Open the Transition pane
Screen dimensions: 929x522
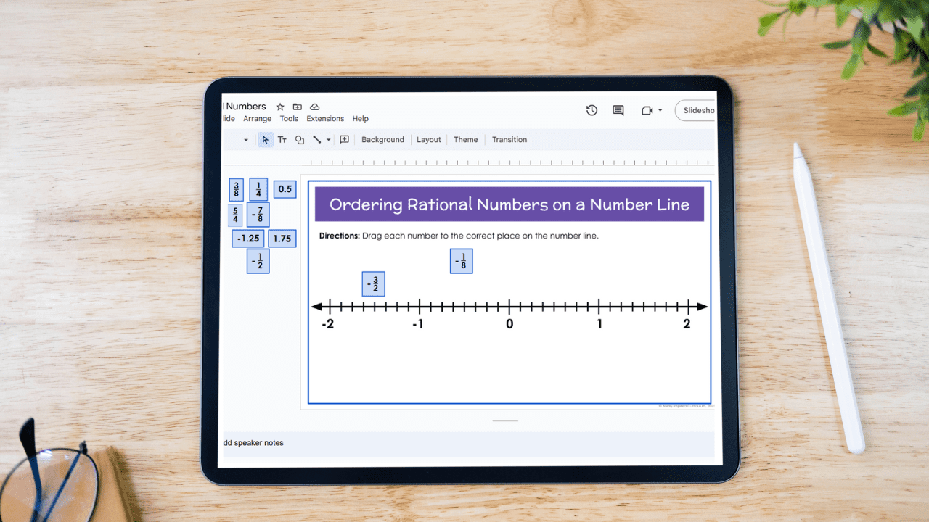click(509, 139)
